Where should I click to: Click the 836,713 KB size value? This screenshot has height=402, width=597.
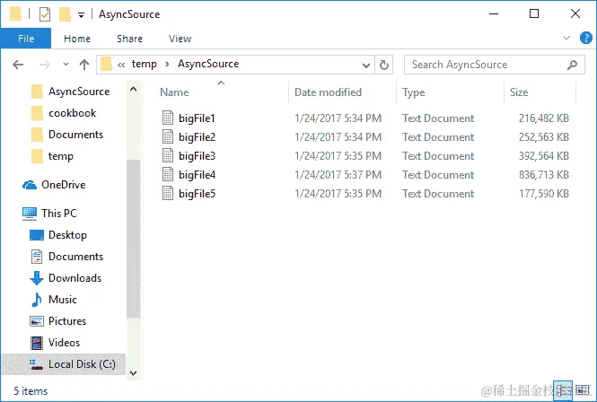click(x=544, y=175)
